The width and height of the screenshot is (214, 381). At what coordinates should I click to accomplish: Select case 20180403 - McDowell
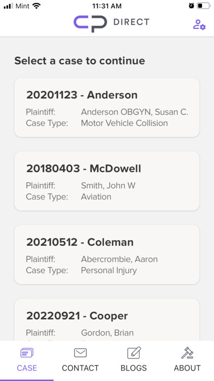(x=107, y=181)
